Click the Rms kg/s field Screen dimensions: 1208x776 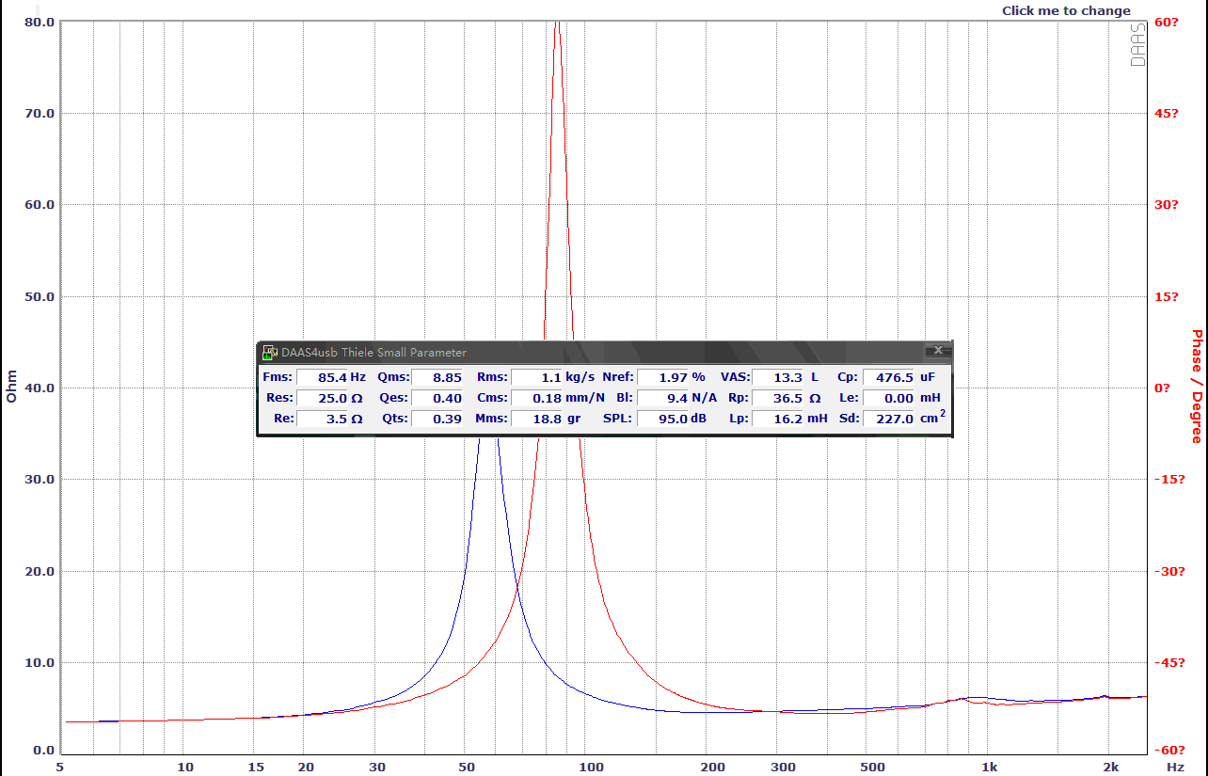point(536,377)
